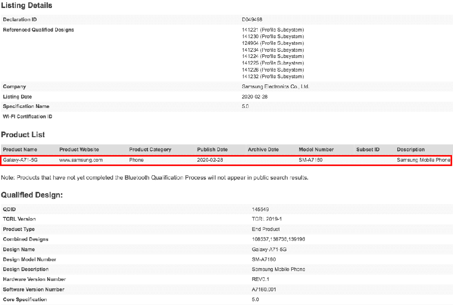Click the End Product type value
Image resolution: width=453 pixels, height=305 pixels.
(266, 229)
